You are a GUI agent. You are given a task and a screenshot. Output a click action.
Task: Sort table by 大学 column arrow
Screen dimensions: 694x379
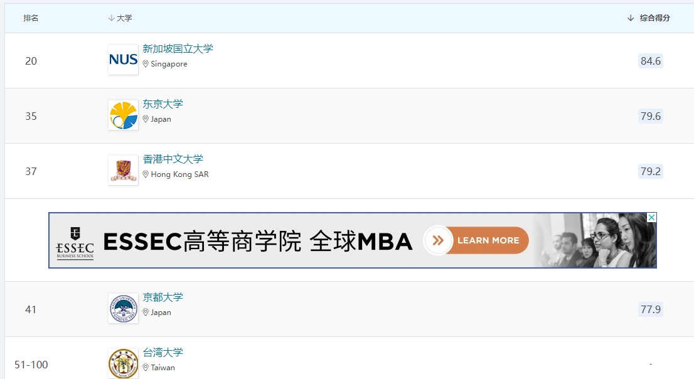111,18
